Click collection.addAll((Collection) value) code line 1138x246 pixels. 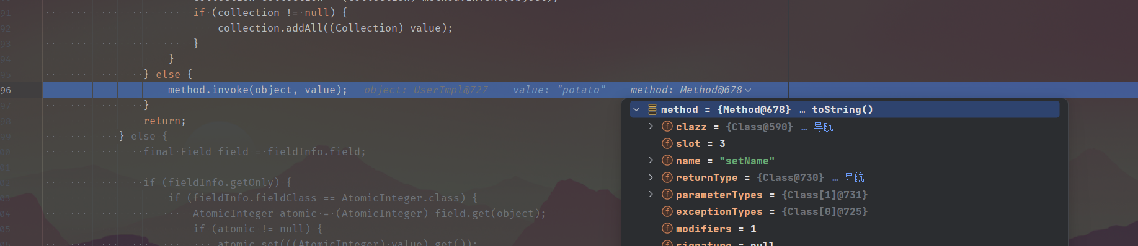(x=335, y=28)
